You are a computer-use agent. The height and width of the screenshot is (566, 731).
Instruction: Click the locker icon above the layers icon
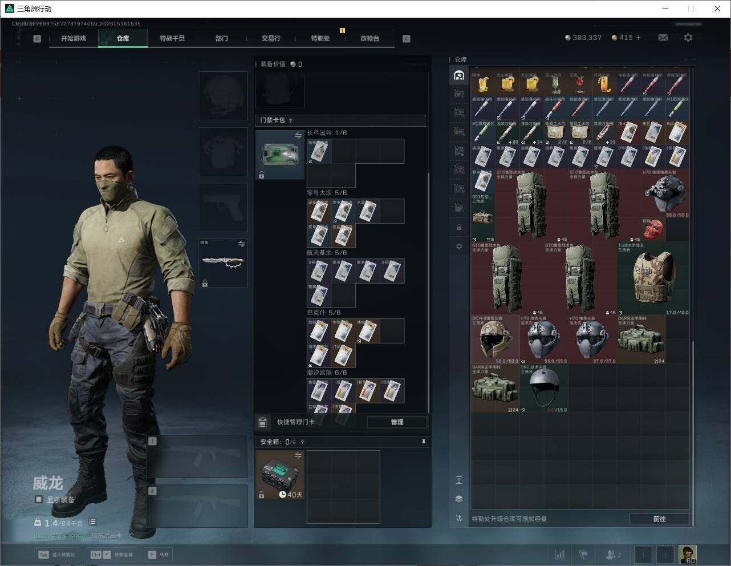pyautogui.click(x=459, y=479)
